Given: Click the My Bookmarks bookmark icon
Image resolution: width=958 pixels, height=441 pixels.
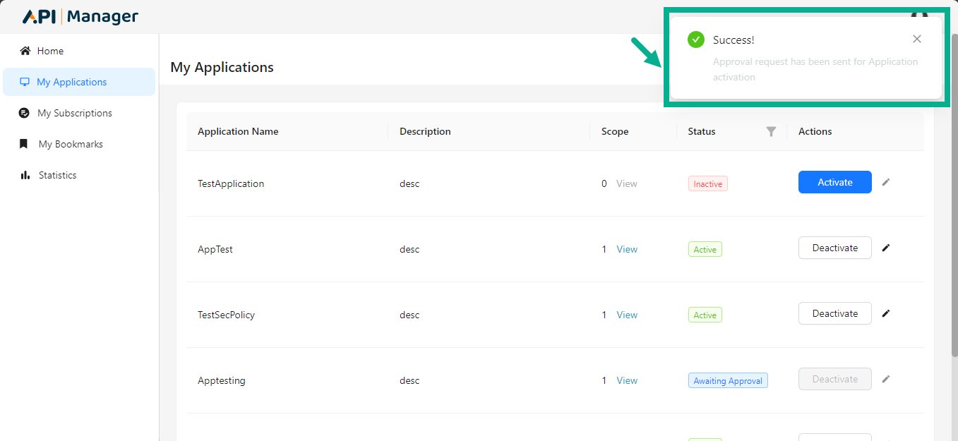Looking at the screenshot, I should point(24,144).
